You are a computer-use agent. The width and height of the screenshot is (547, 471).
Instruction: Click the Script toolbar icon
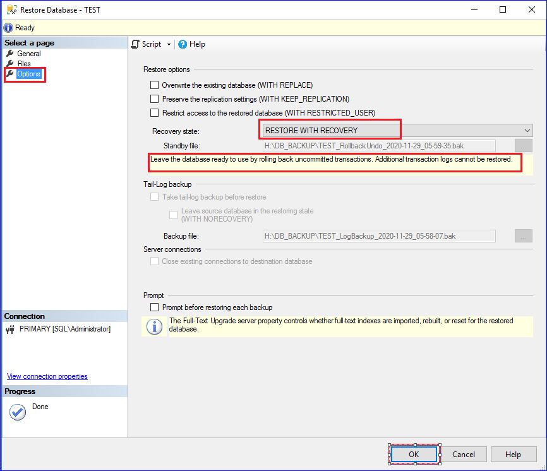point(135,44)
